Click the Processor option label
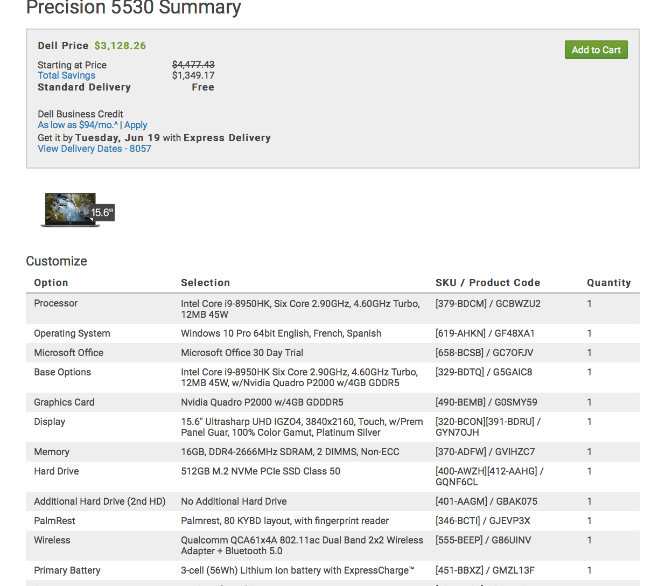658x586 pixels. tap(56, 303)
